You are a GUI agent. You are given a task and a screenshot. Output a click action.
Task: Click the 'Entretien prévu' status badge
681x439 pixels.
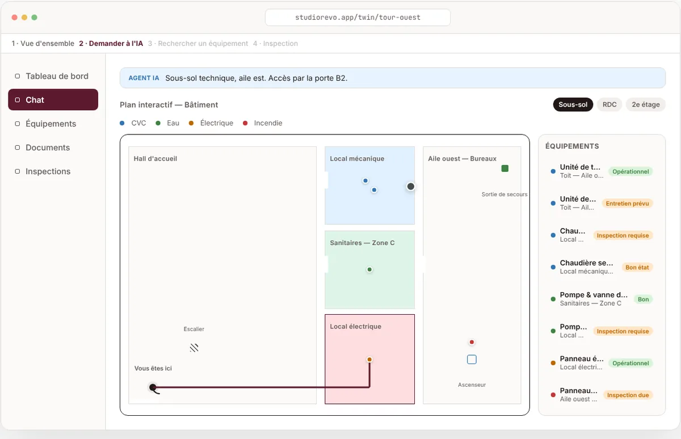coord(627,203)
